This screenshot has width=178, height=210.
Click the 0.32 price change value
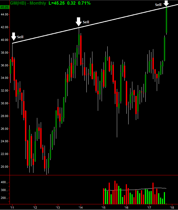tap(71, 3)
